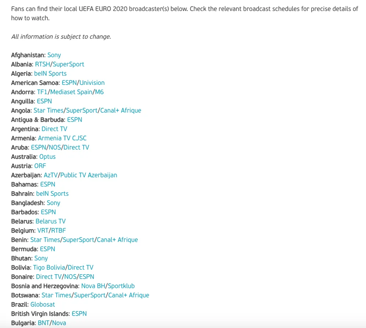Click SuperSport link in Benin row
Image resolution: width=366 pixels, height=328 pixels.
click(78, 240)
